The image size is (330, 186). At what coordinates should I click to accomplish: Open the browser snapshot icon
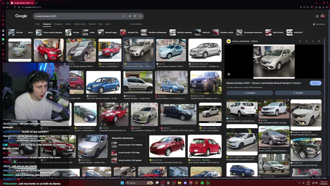coord(304,7)
